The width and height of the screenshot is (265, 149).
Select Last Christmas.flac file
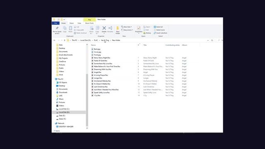[x=99, y=87]
